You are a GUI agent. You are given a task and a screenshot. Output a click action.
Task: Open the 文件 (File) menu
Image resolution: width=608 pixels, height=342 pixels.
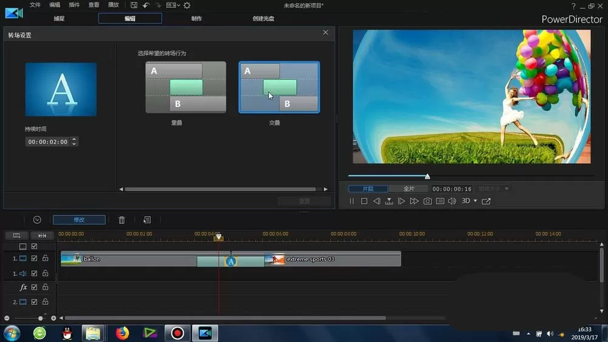coord(35,5)
